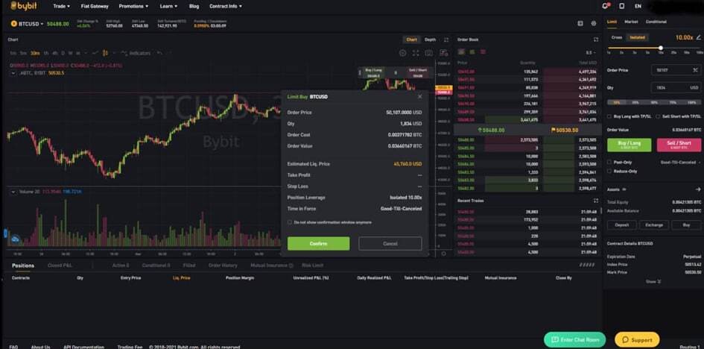Check 'Do not show confirmation window anymore'

[290, 222]
